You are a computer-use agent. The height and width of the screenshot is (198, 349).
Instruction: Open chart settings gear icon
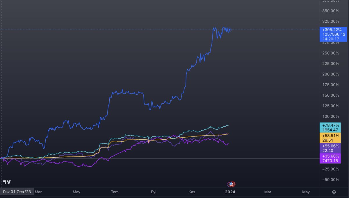pos(334,192)
